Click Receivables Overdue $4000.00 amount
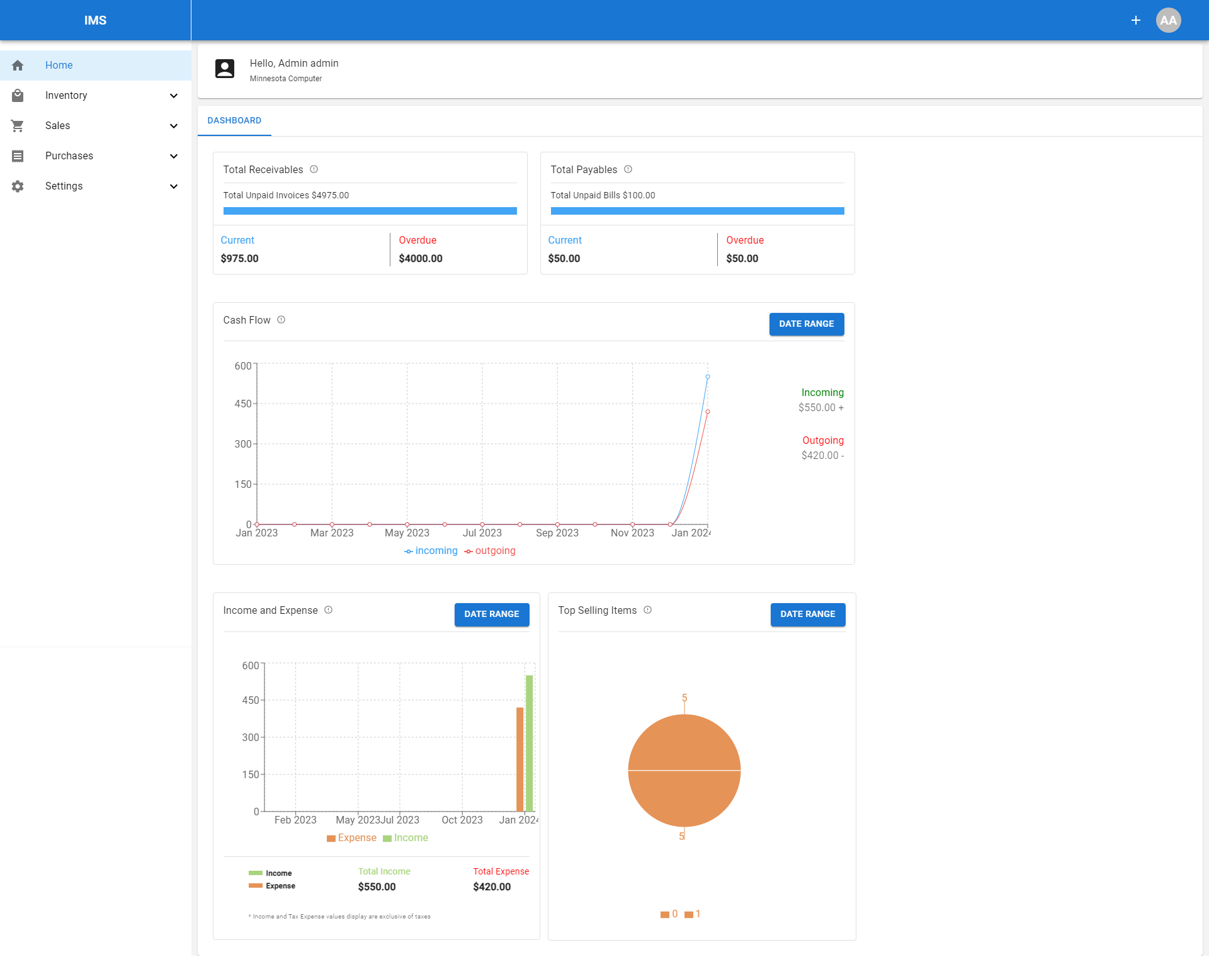The width and height of the screenshot is (1209, 962). 421,259
